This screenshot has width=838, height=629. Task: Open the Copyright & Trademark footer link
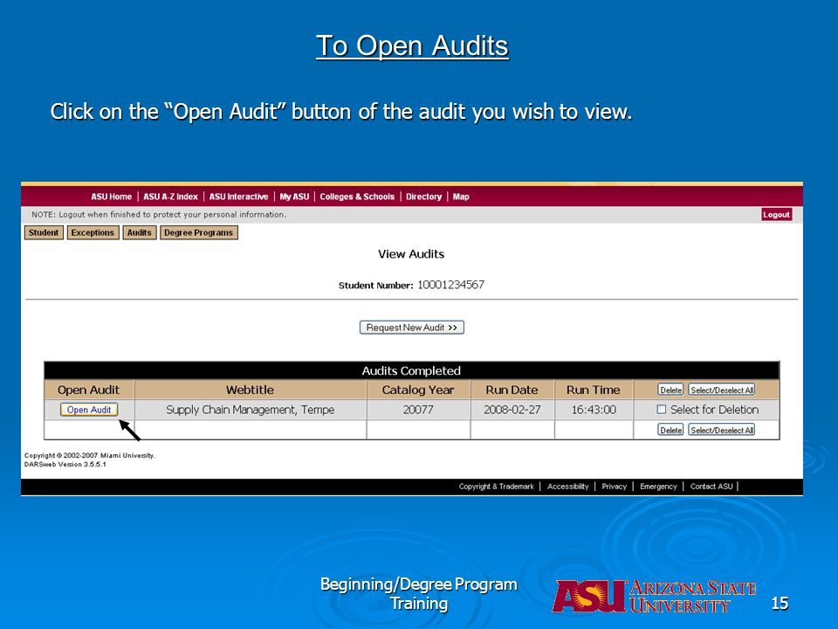point(496,487)
